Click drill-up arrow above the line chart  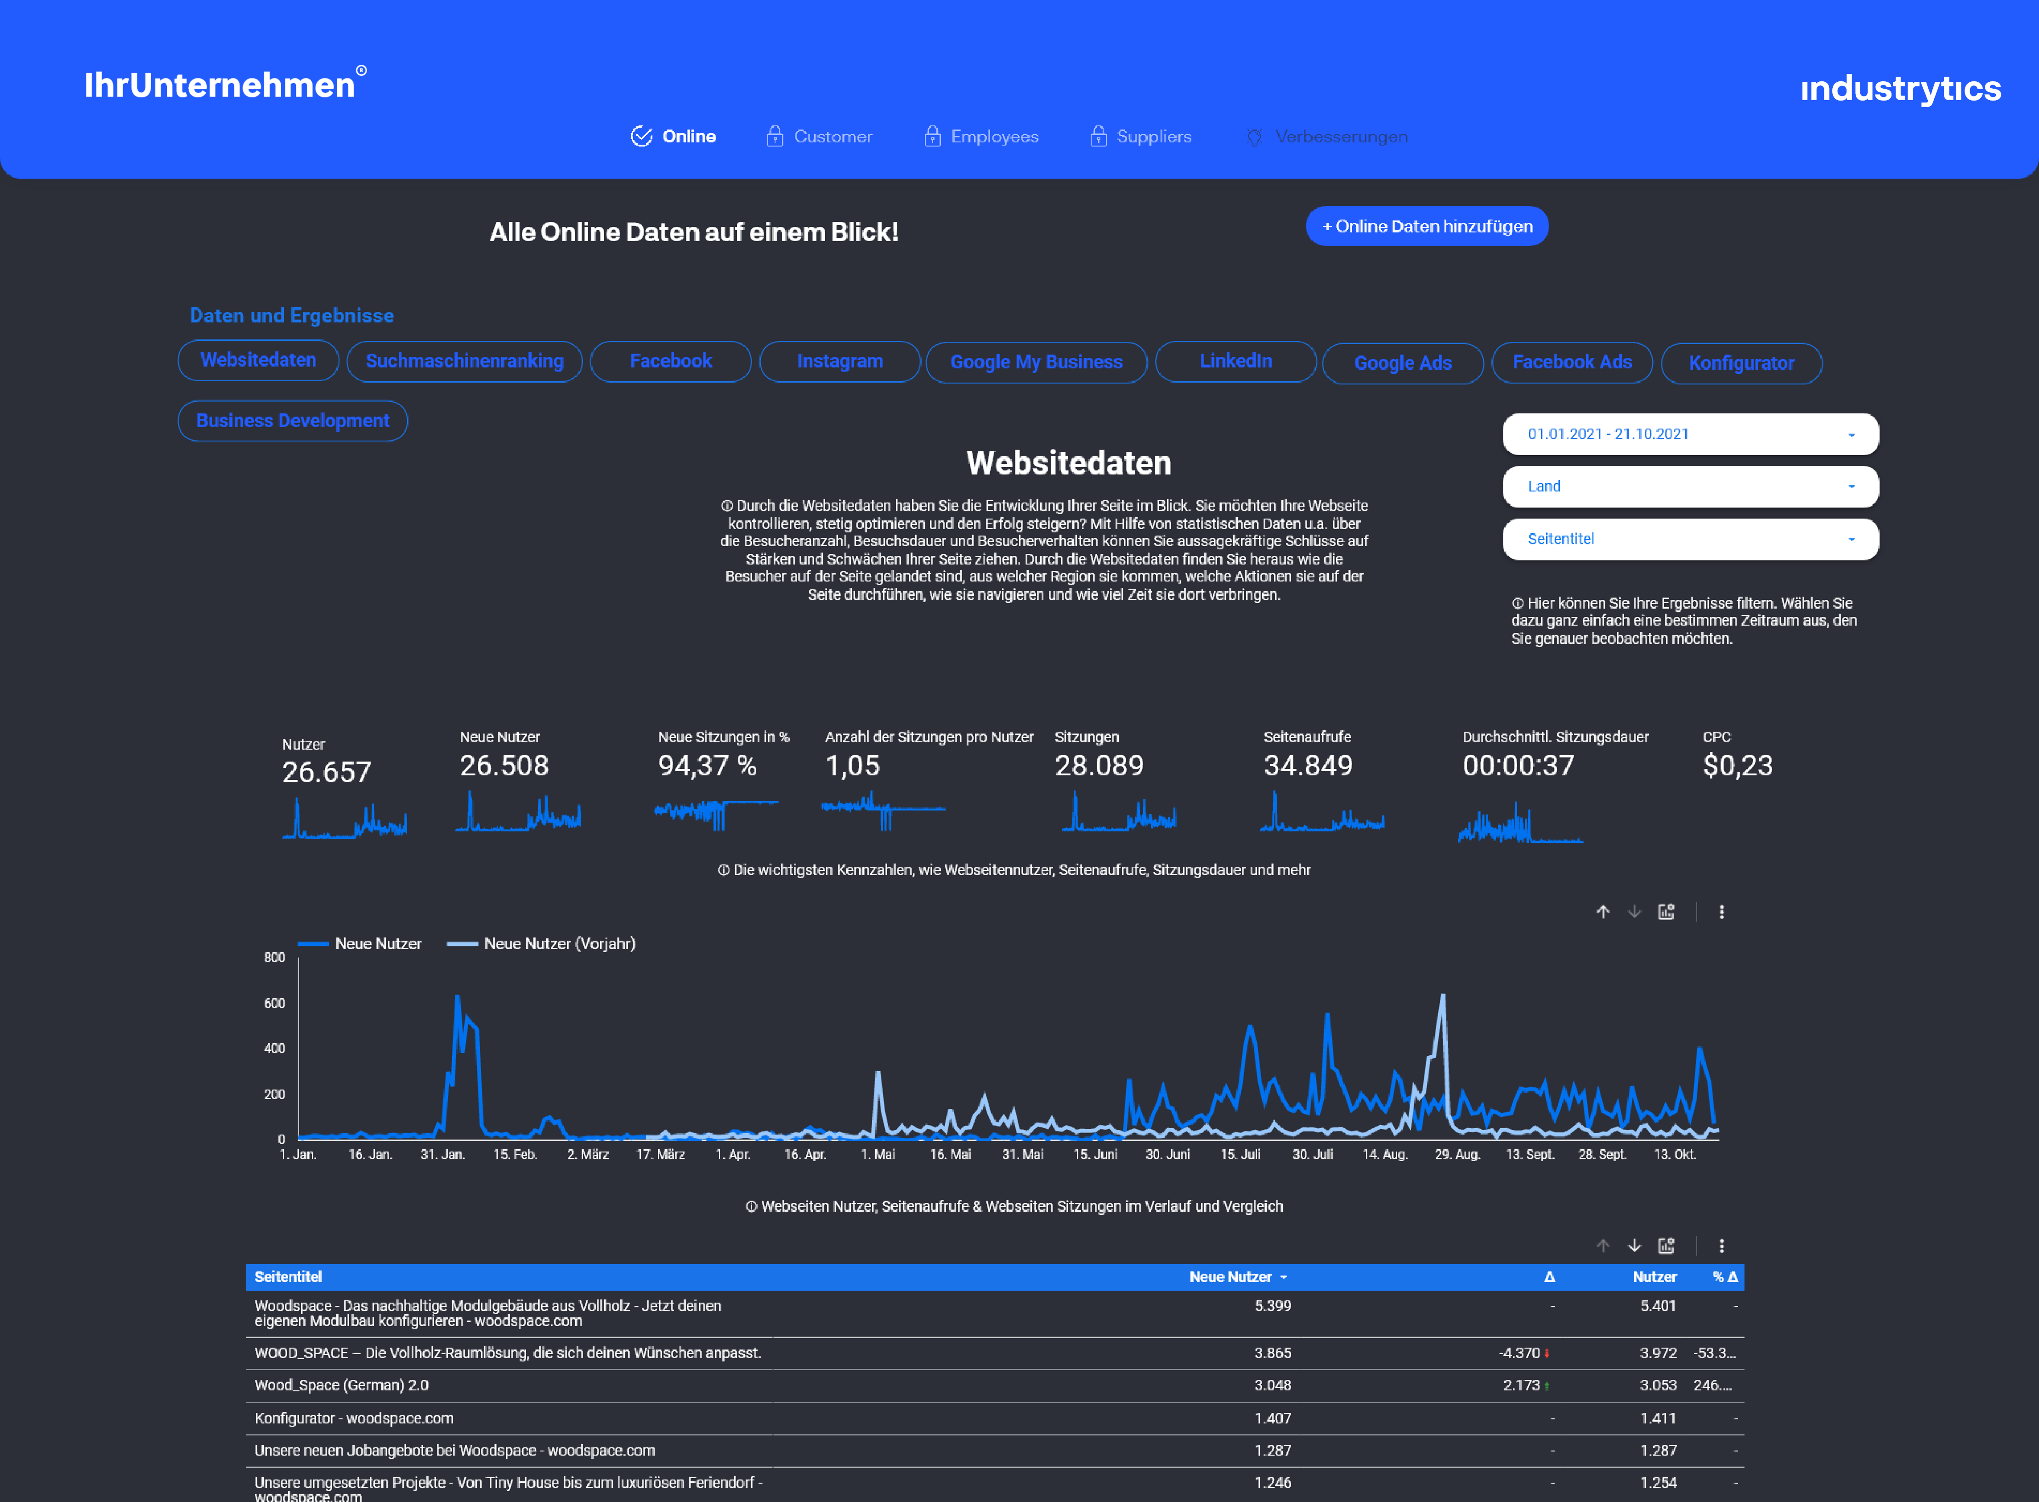point(1603,912)
